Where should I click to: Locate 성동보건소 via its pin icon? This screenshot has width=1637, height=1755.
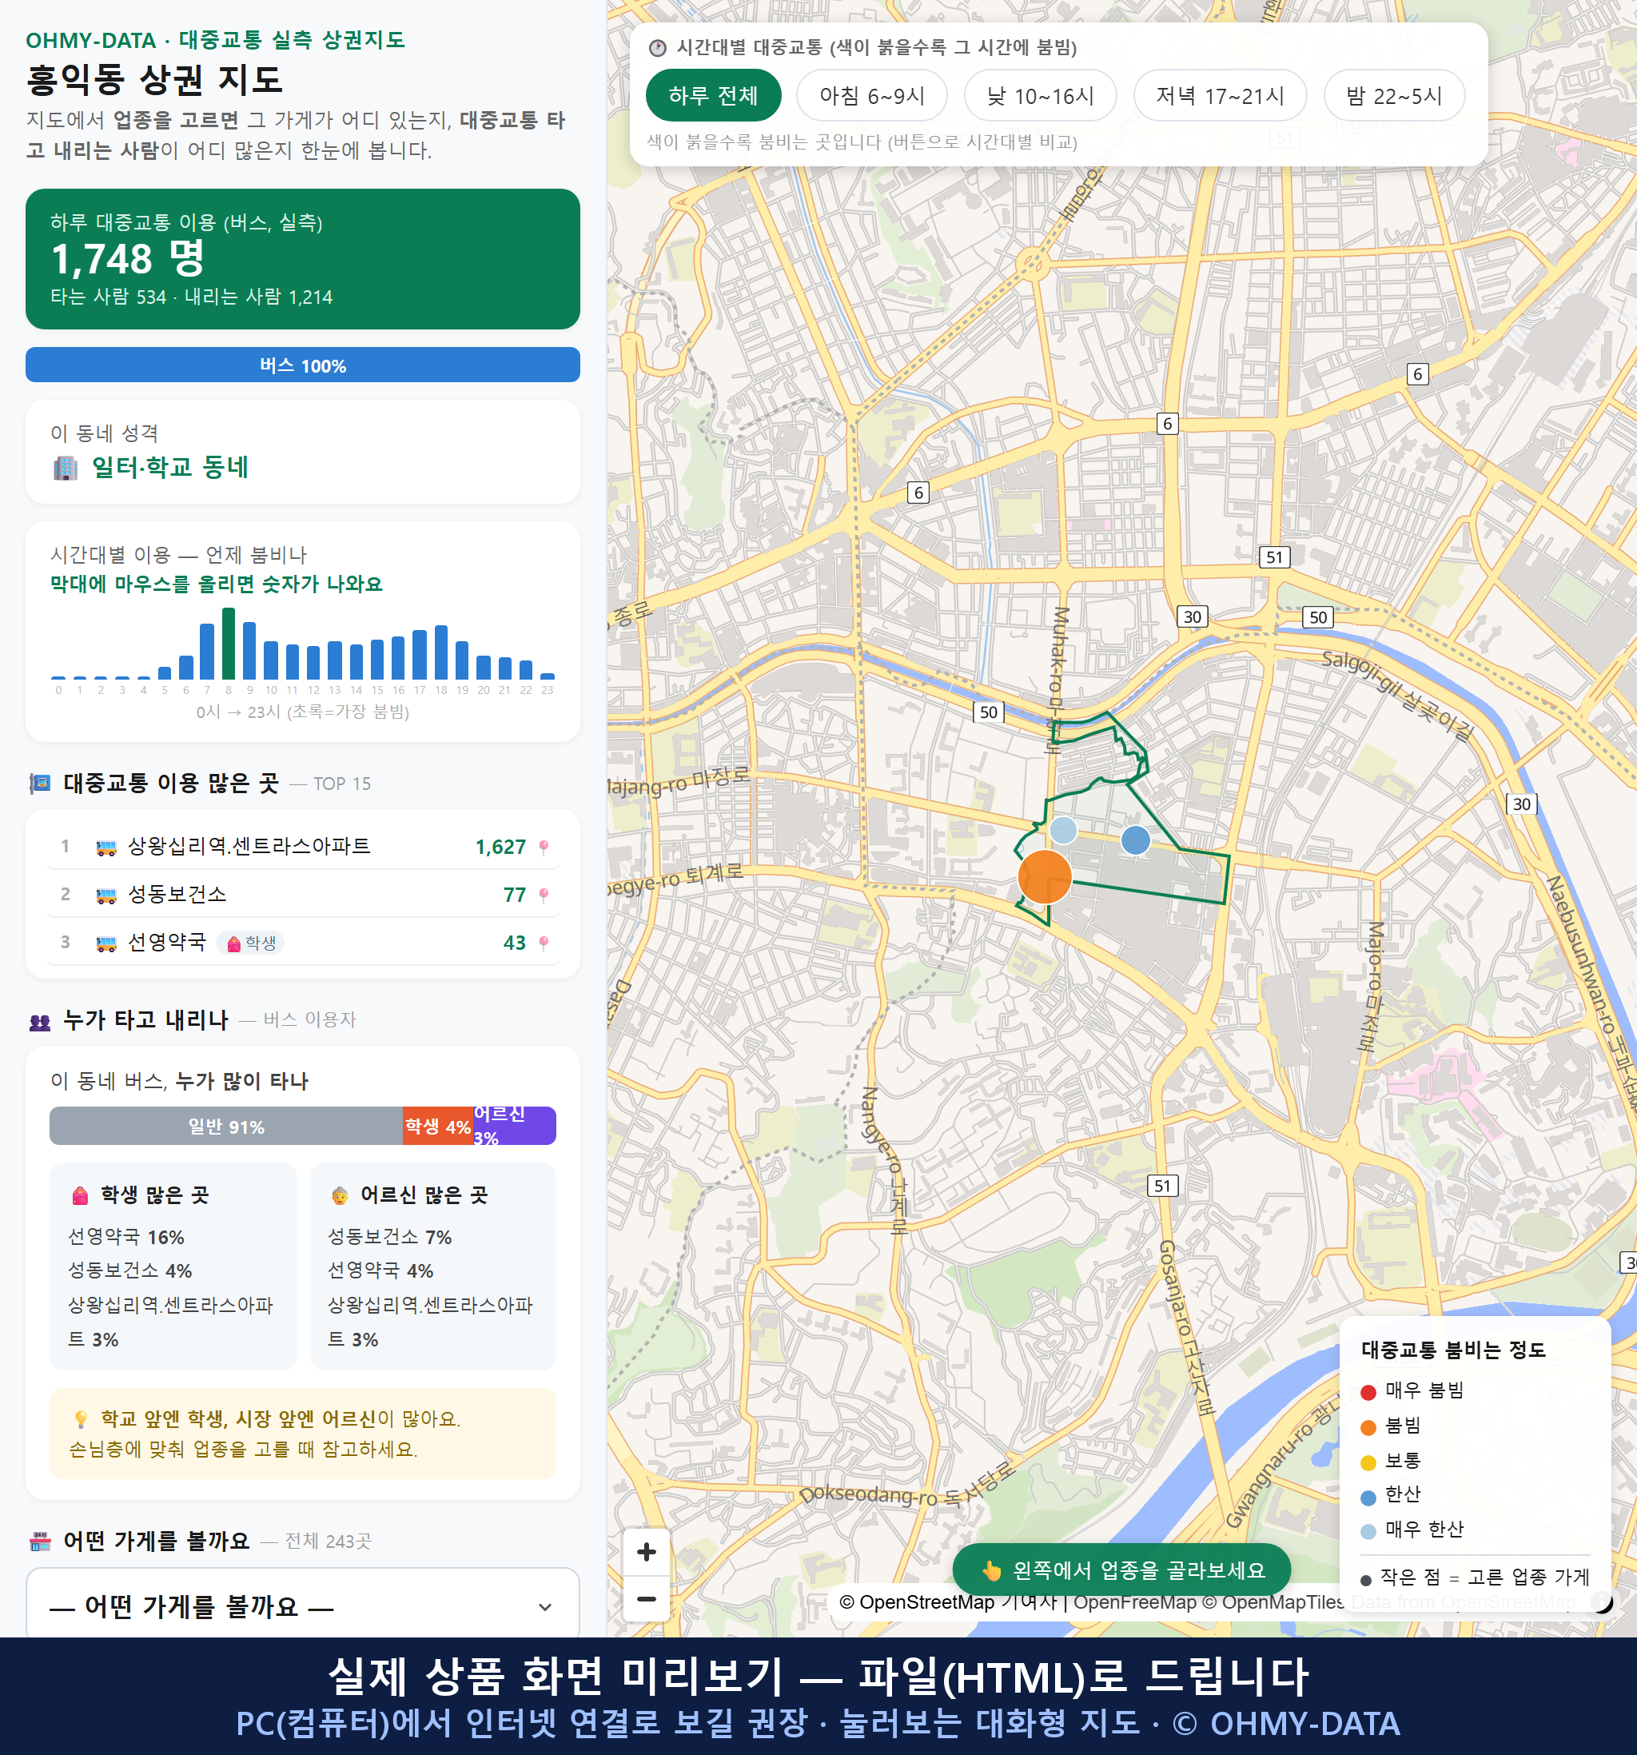coord(544,895)
